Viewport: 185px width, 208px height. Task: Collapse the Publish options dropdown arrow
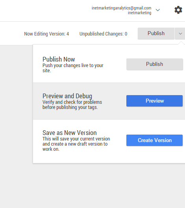[180, 34]
